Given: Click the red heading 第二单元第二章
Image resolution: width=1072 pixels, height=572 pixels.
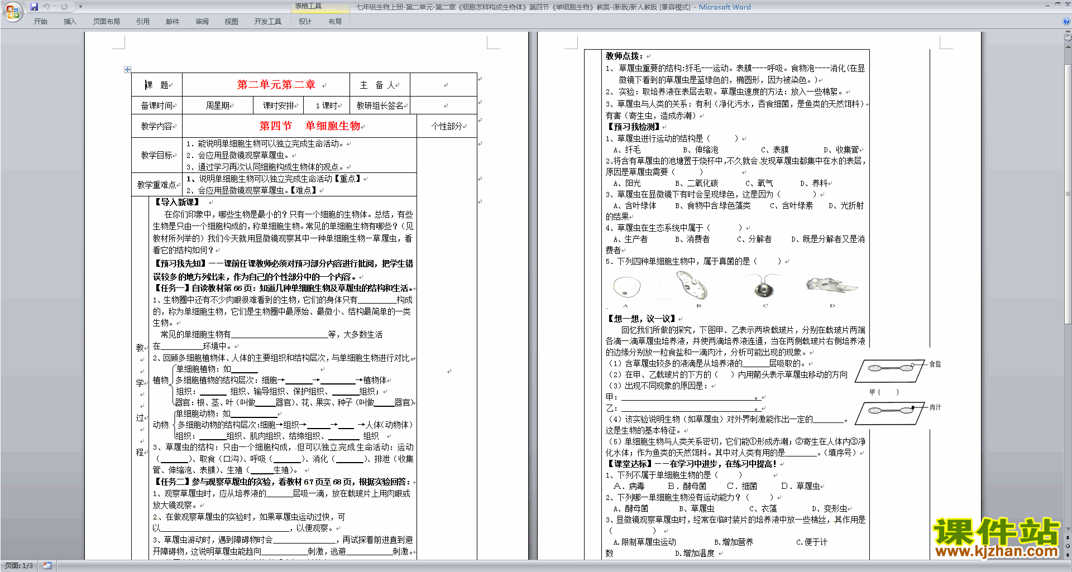Looking at the screenshot, I should (x=276, y=85).
